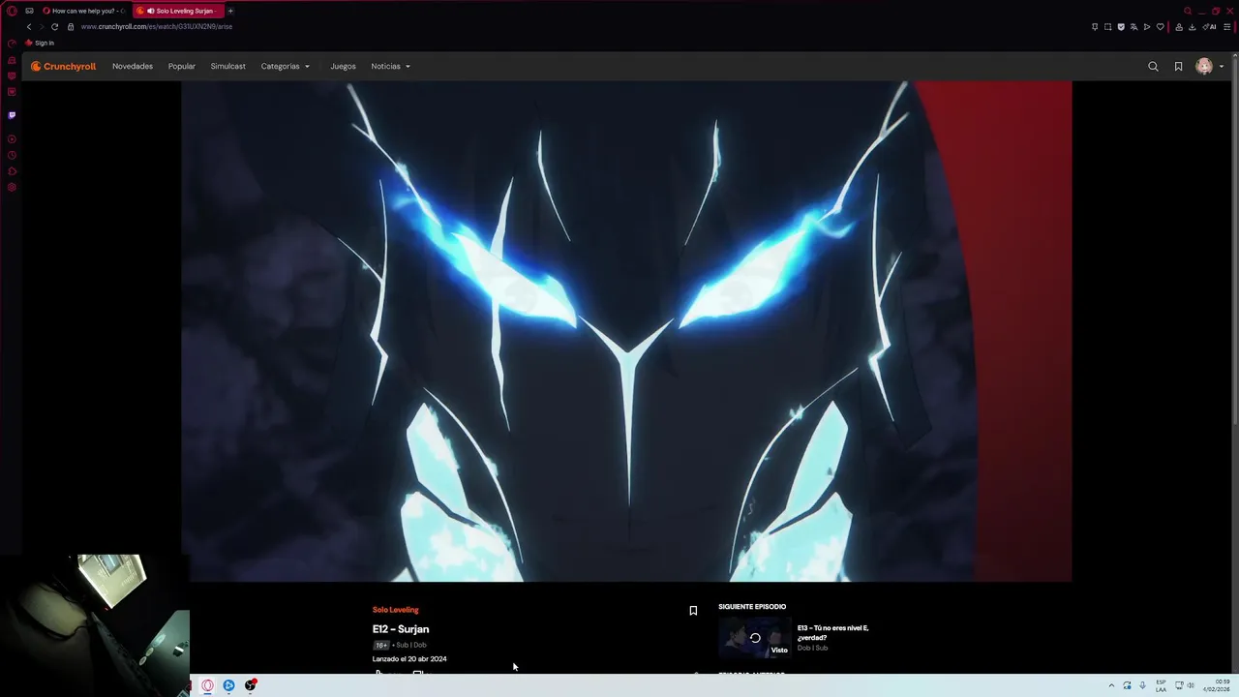1239x697 pixels.
Task: Search Crunchyroll with the magnifier icon
Action: click(1153, 67)
